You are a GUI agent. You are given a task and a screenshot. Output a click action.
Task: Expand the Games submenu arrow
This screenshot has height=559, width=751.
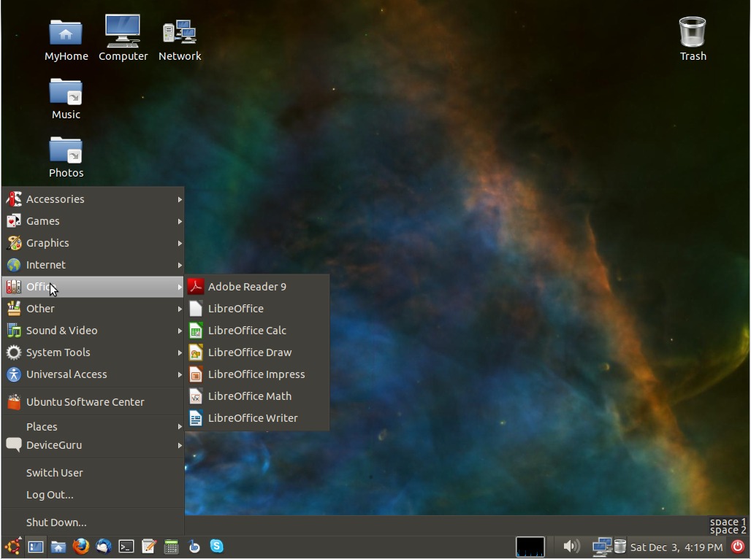[x=180, y=221]
